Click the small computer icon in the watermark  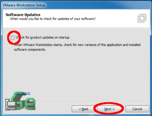pyautogui.click(x=11, y=105)
